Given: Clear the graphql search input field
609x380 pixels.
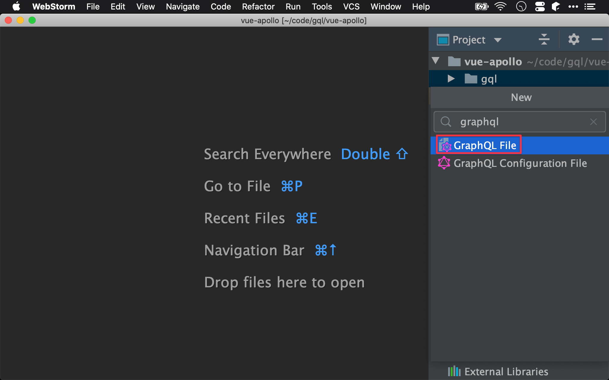Looking at the screenshot, I should pyautogui.click(x=593, y=121).
